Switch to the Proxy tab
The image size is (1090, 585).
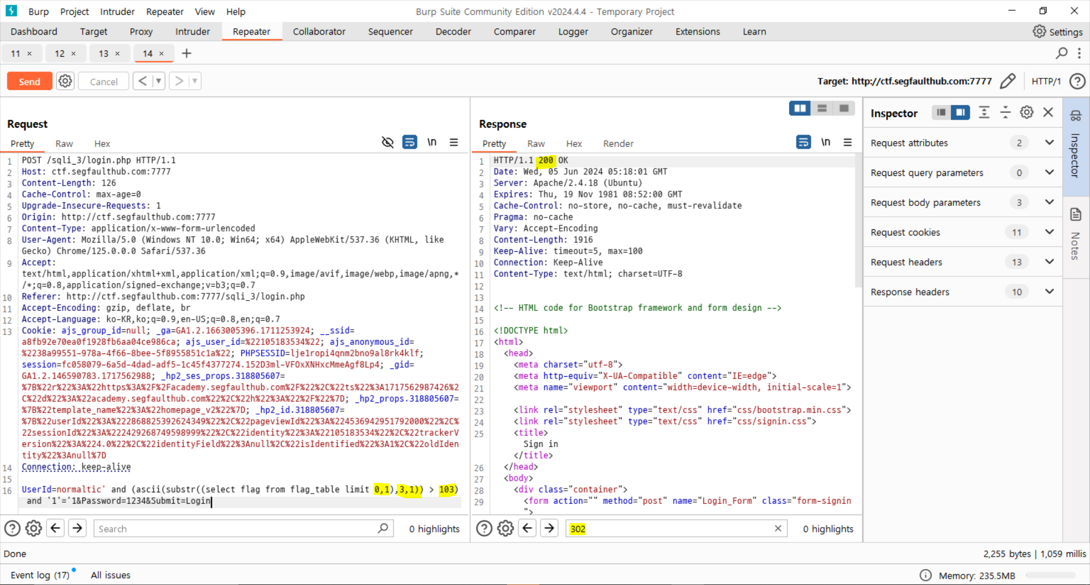click(141, 32)
